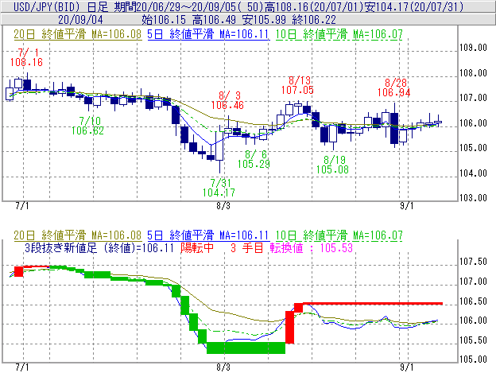Click the magenta 転換値：105.53 text

pos(312,248)
